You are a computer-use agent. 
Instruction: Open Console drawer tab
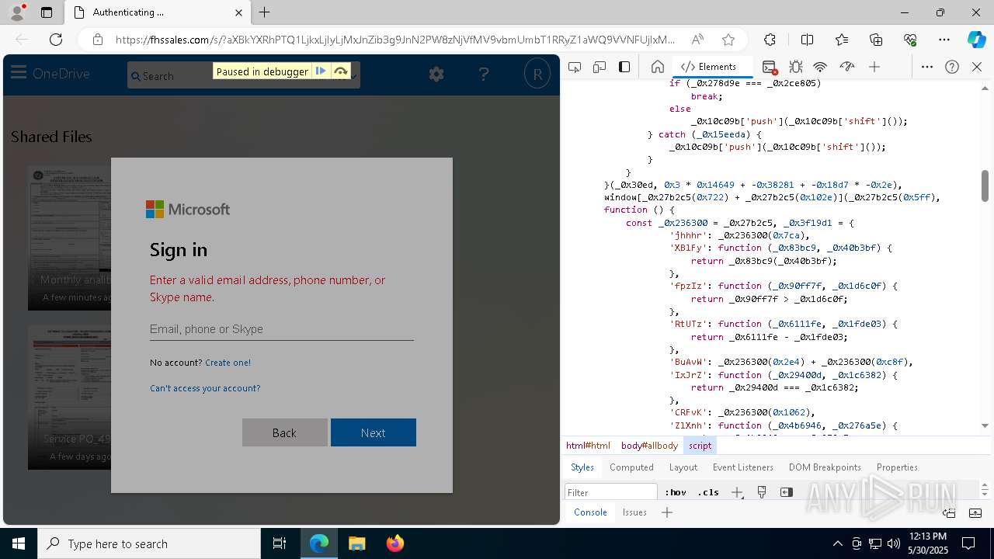coord(590,512)
